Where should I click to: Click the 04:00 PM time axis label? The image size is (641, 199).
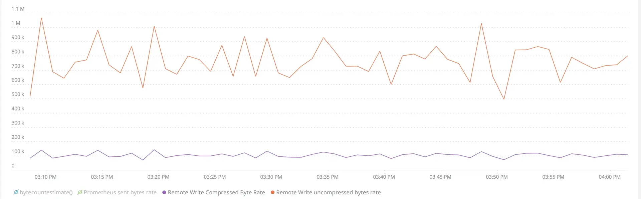[x=610, y=177]
